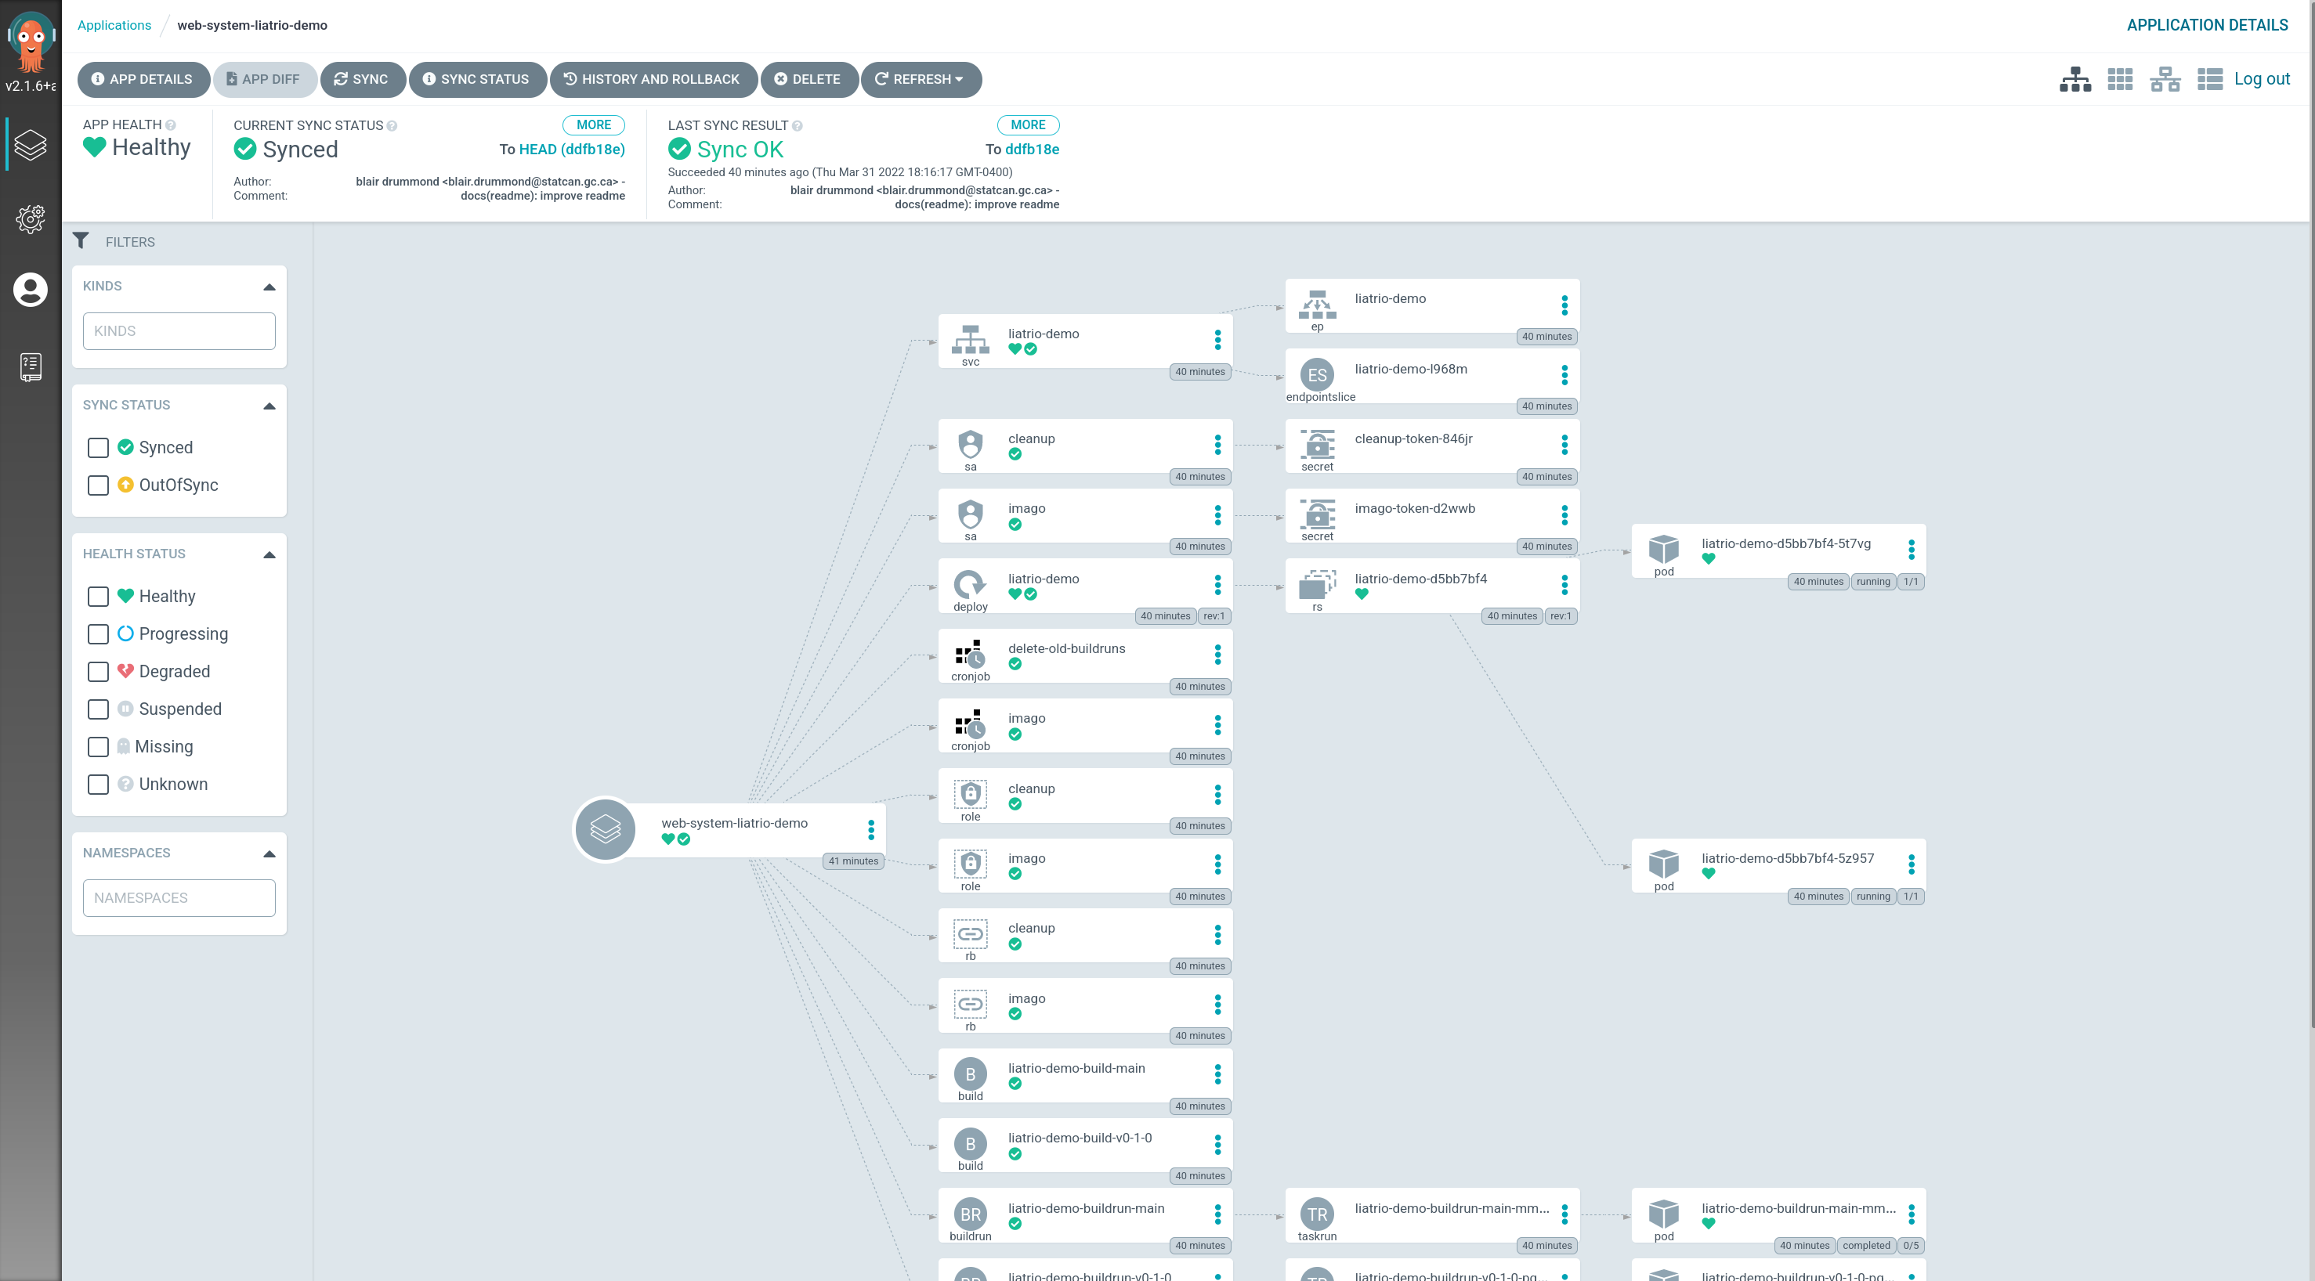This screenshot has width=2315, height=1281.
Task: Open the Sync Status panel
Action: pos(476,79)
